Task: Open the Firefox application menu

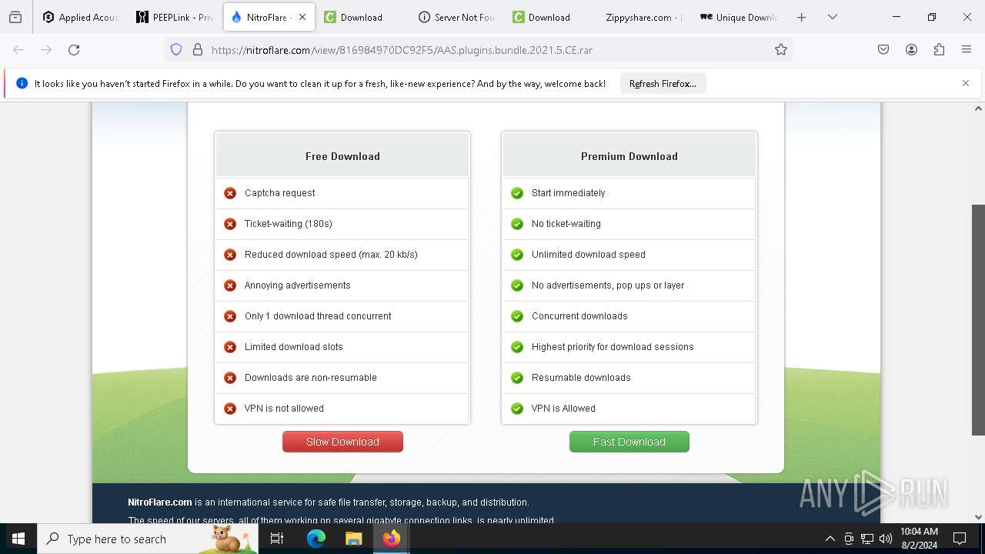Action: coord(967,49)
